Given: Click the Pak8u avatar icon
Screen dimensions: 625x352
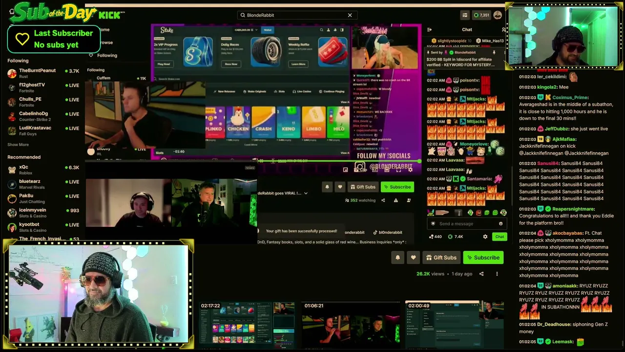Looking at the screenshot, I should point(12,198).
